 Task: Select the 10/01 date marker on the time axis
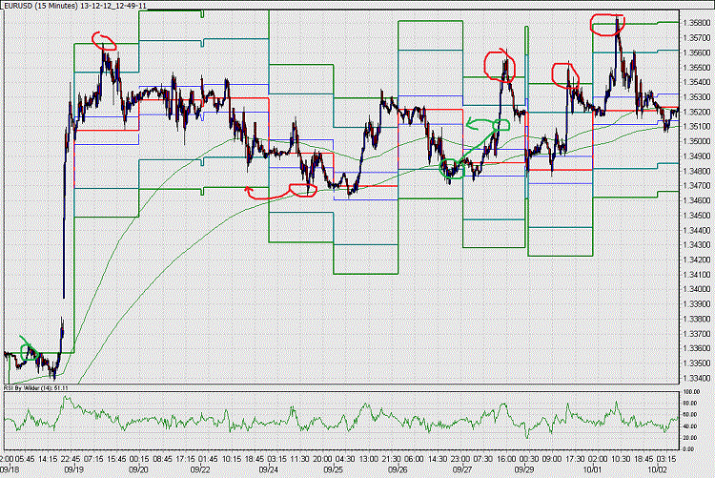(x=591, y=468)
